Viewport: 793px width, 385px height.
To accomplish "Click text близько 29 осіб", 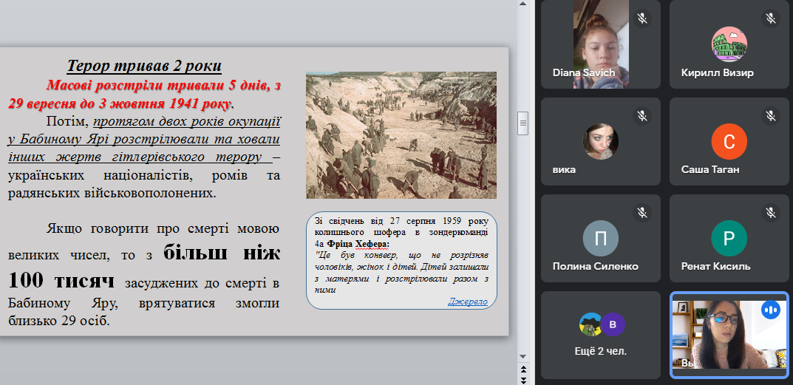I will click(58, 321).
